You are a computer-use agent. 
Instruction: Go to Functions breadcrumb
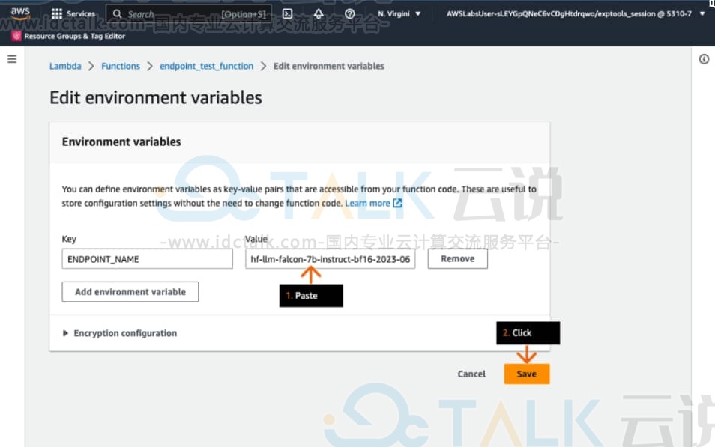tap(121, 66)
